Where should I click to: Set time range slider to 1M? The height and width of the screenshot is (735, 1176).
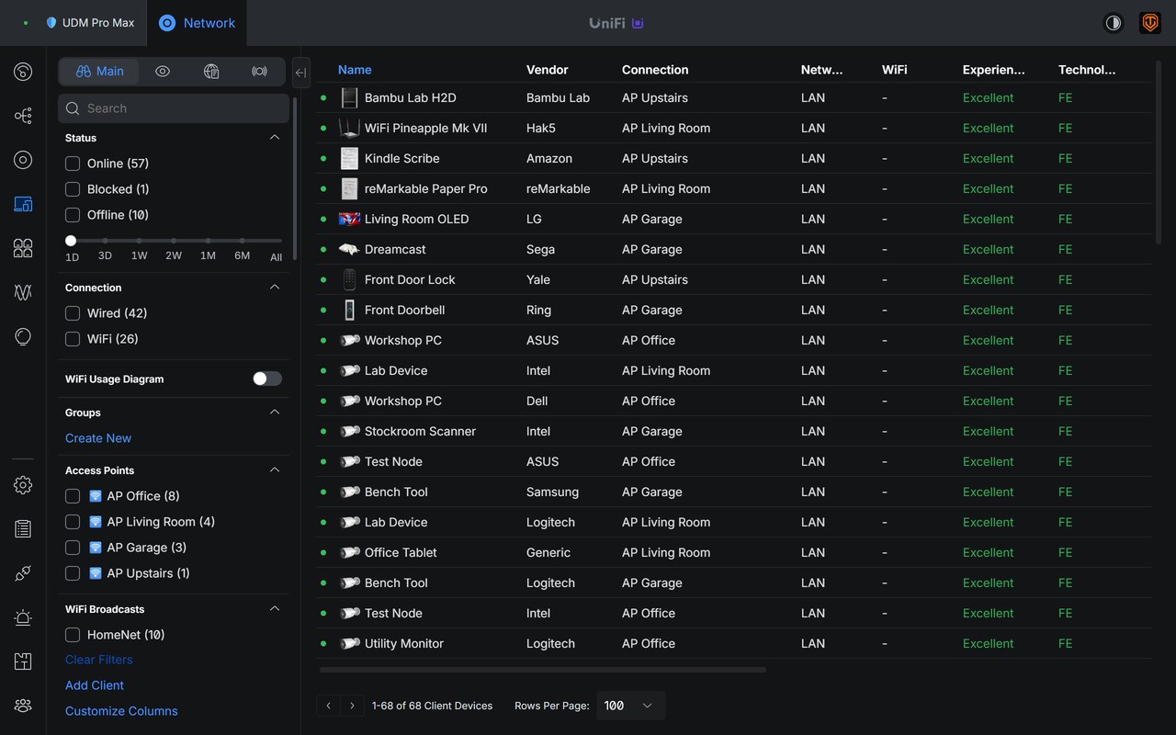pyautogui.click(x=208, y=241)
